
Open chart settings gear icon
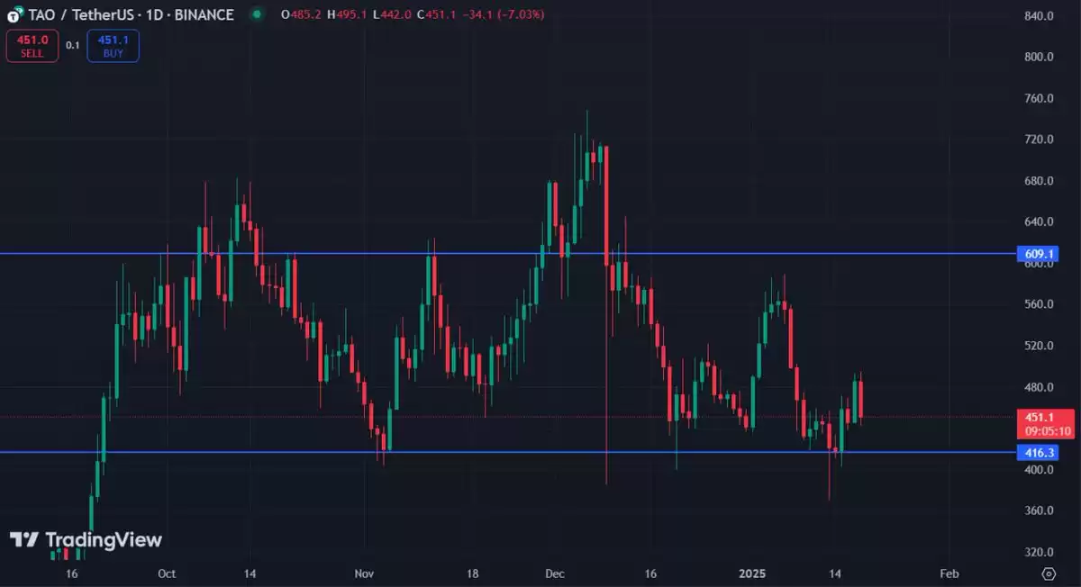pos(1048,573)
